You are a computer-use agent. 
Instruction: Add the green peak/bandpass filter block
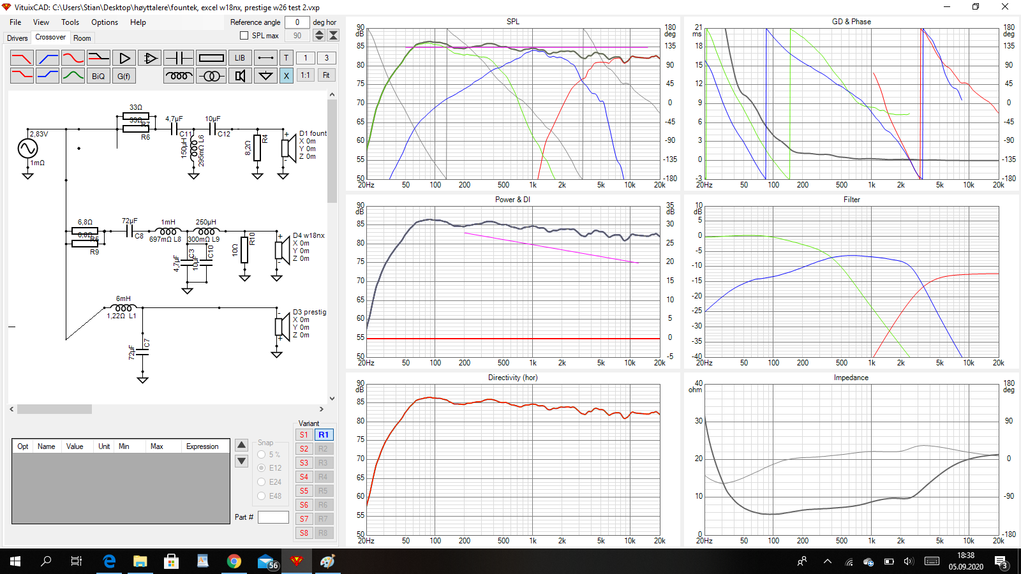(x=73, y=76)
